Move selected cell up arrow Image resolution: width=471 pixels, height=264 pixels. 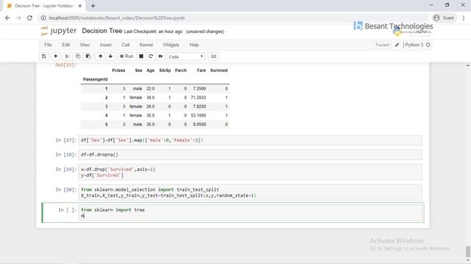point(100,56)
